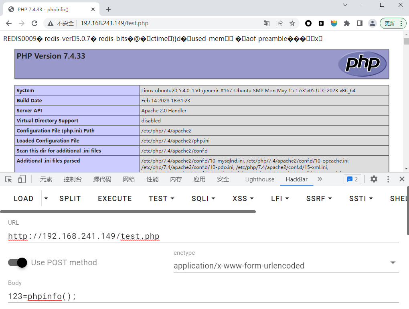The image size is (409, 309).
Task: Expand the LOAD dropdown arrow
Action: click(x=46, y=199)
